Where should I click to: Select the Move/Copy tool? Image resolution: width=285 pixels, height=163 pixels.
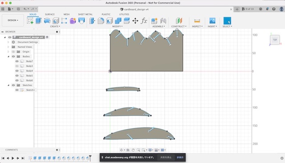point(135,21)
